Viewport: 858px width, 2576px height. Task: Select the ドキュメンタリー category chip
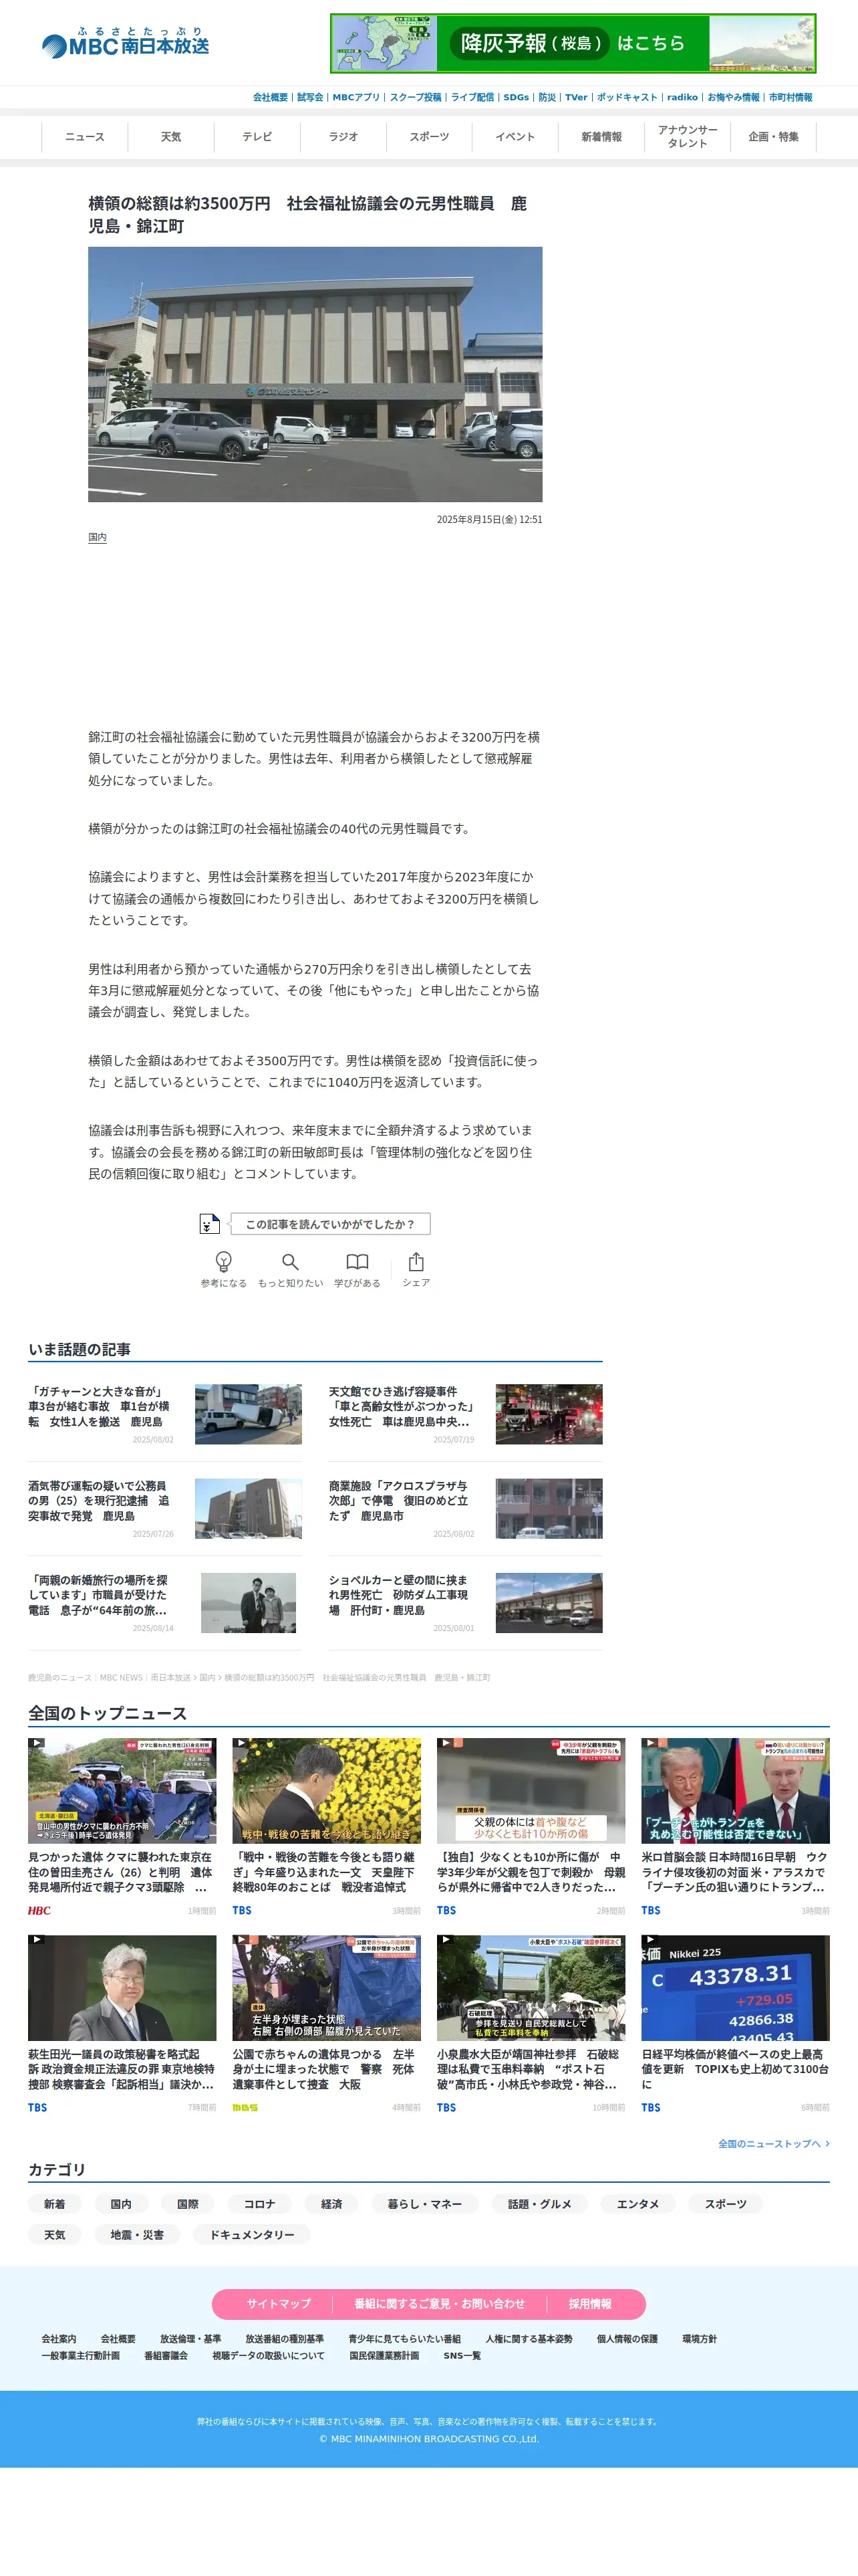tap(252, 2234)
